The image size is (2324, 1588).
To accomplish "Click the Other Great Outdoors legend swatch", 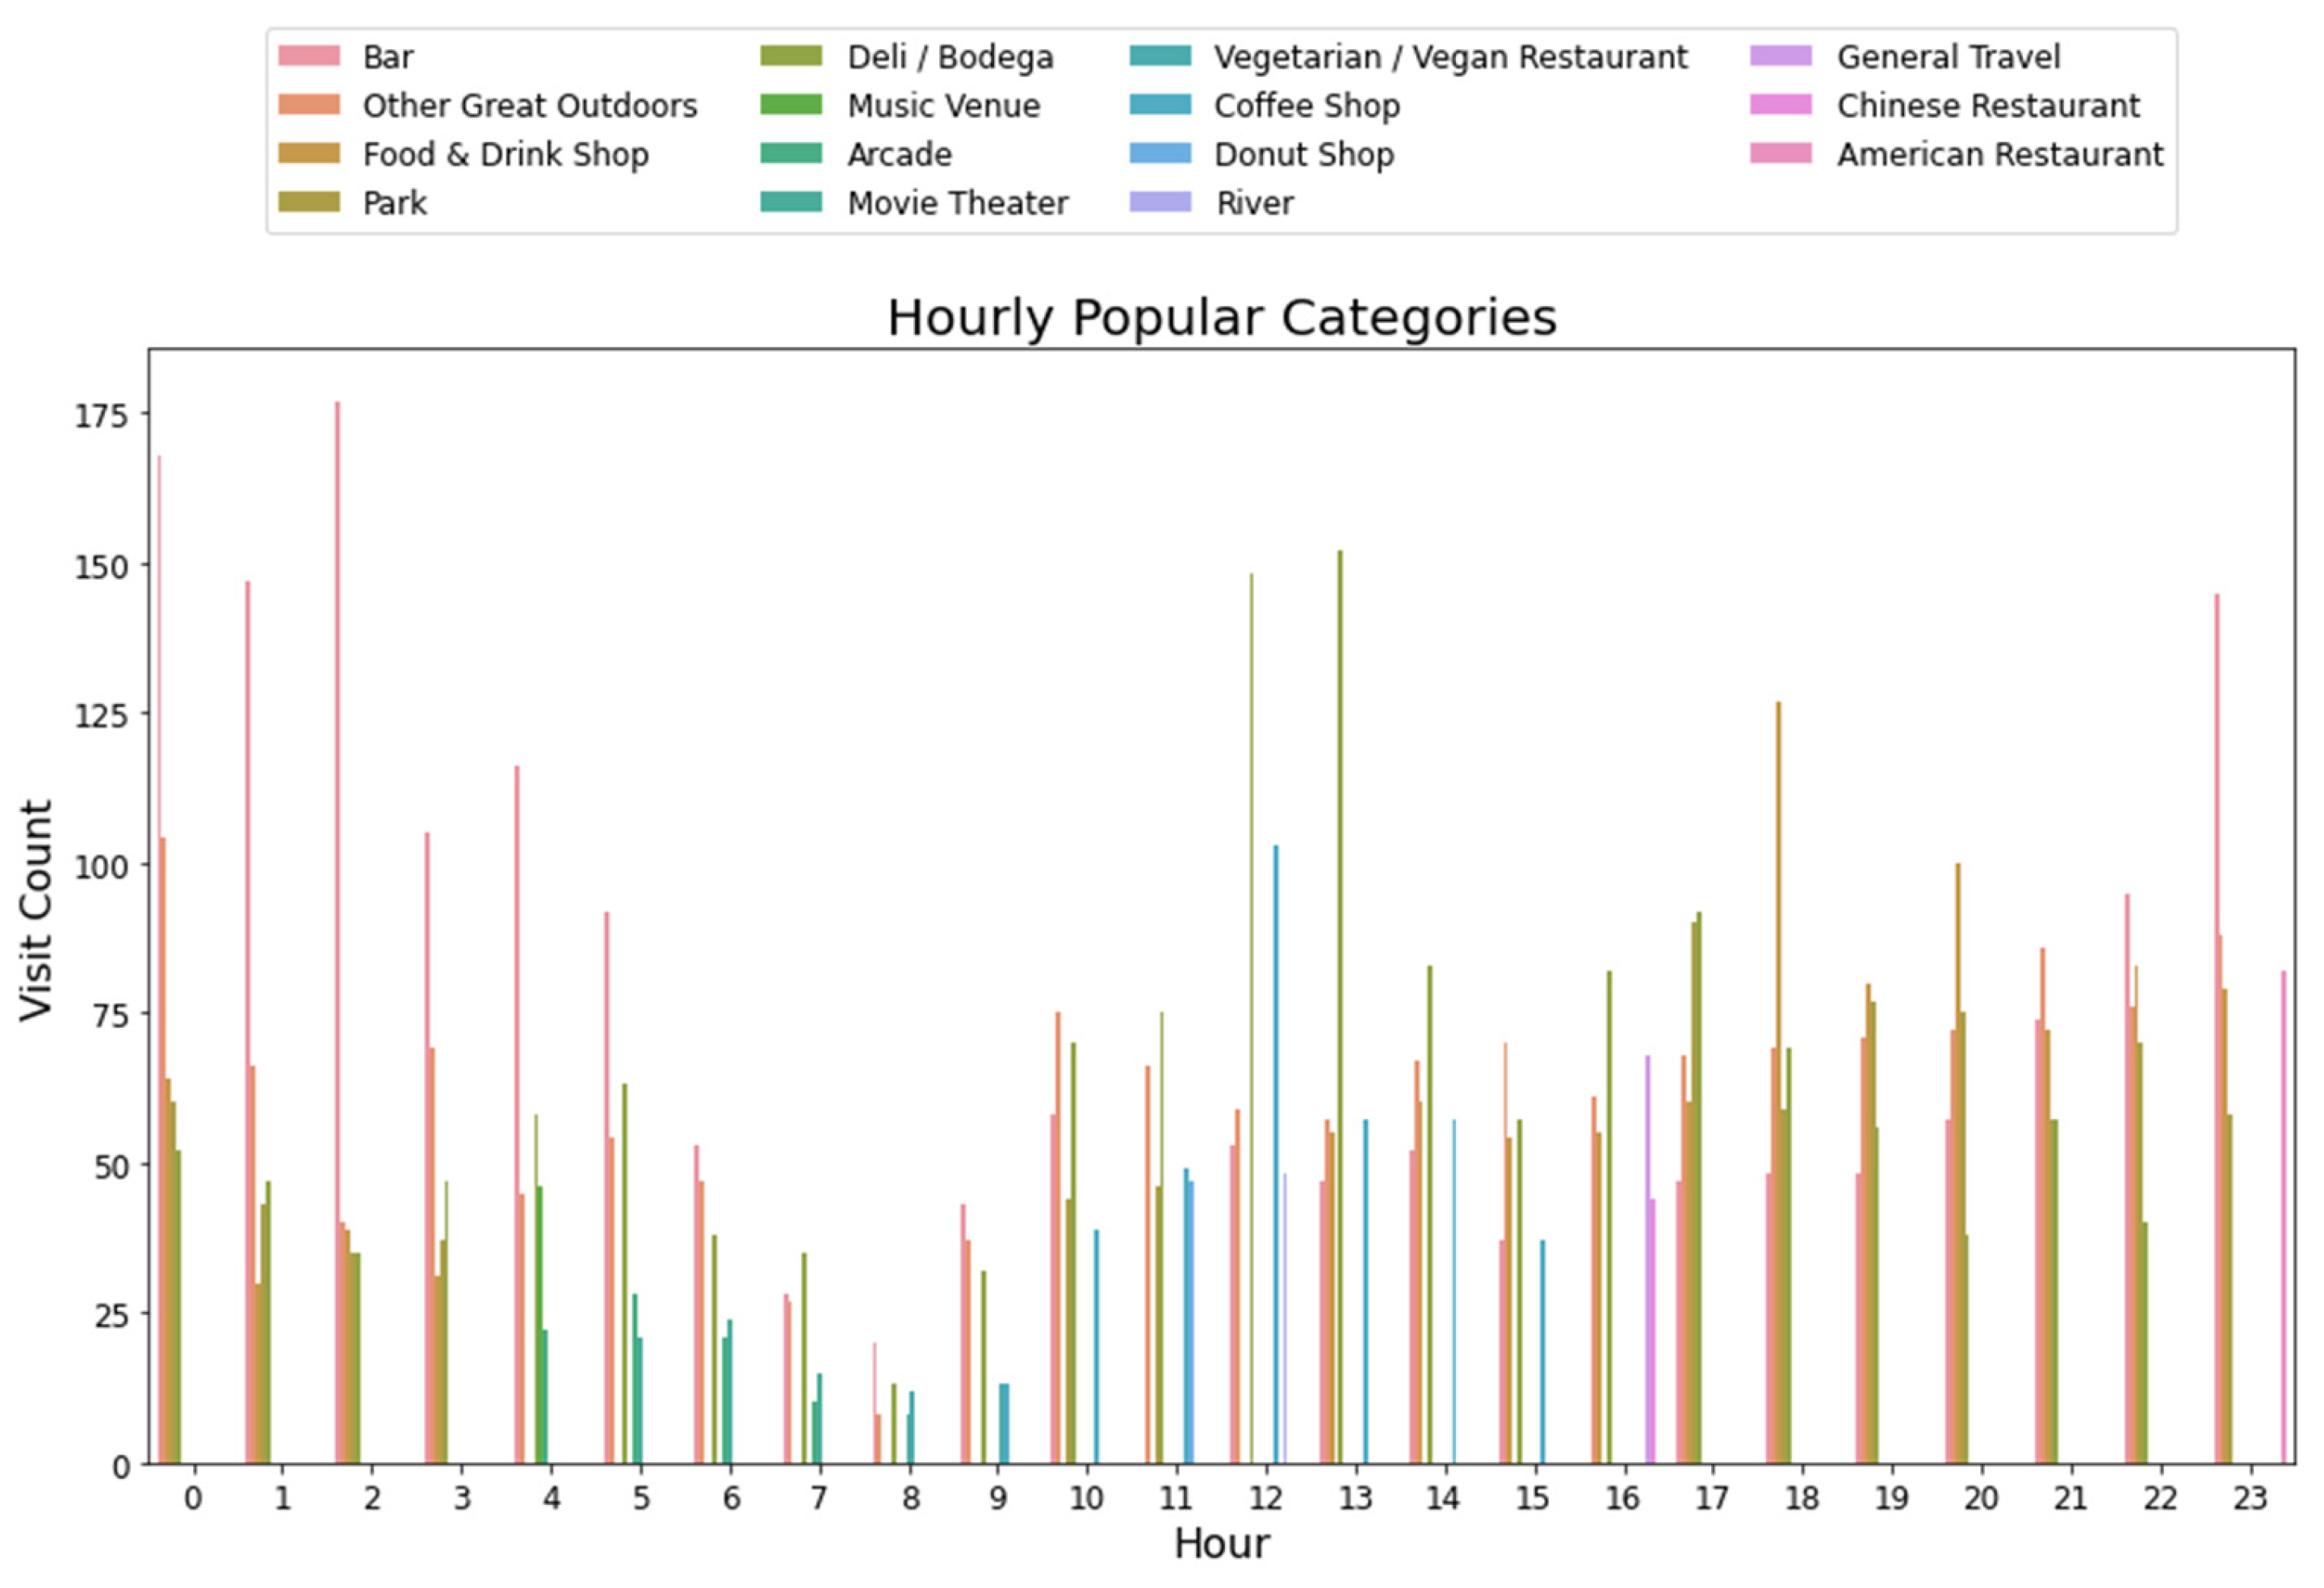I will point(309,105).
